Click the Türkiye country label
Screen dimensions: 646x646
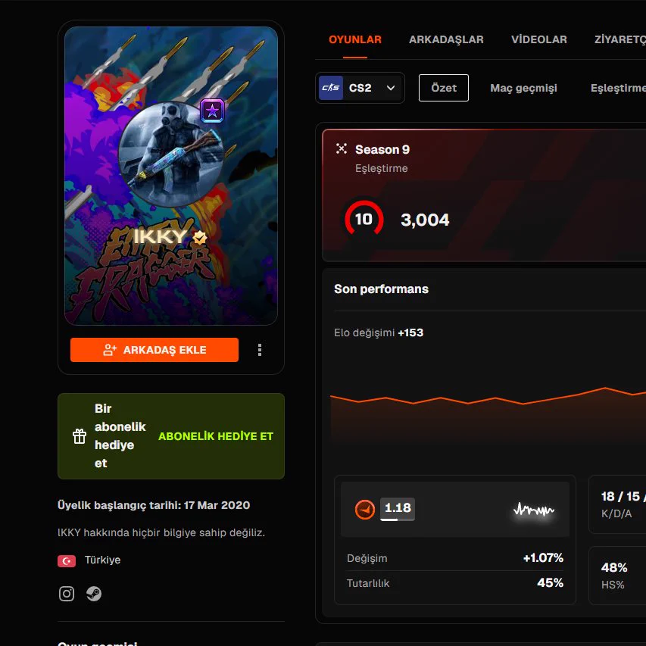[102, 560]
